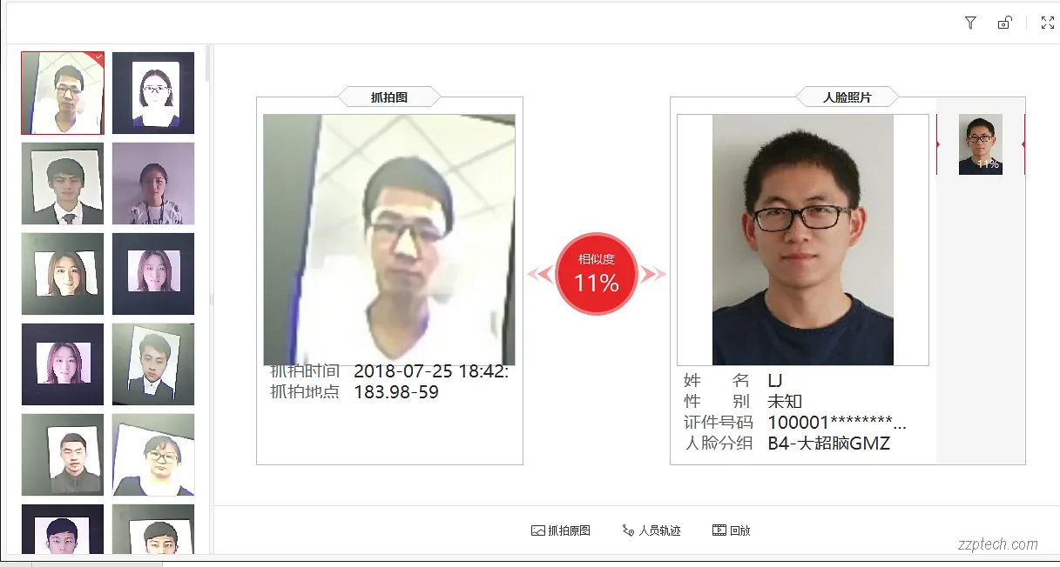The image size is (1060, 567).
Task: Click the left pink arrows beside similarity circle
Action: [540, 275]
